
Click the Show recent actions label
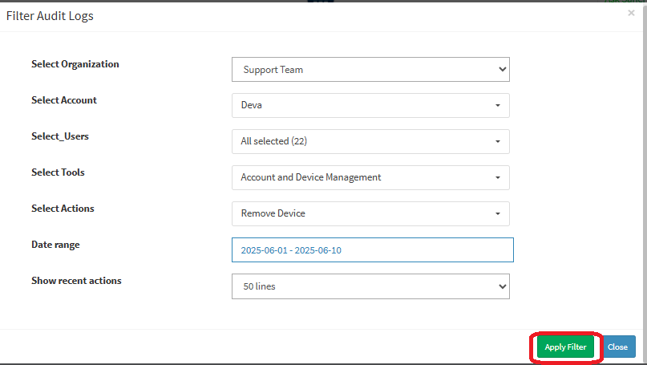click(x=76, y=281)
